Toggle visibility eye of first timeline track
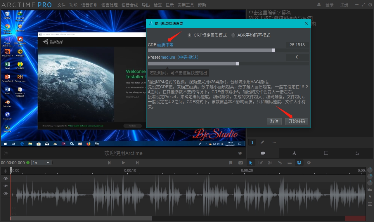Screen dimensions: 374x222 point(6,178)
